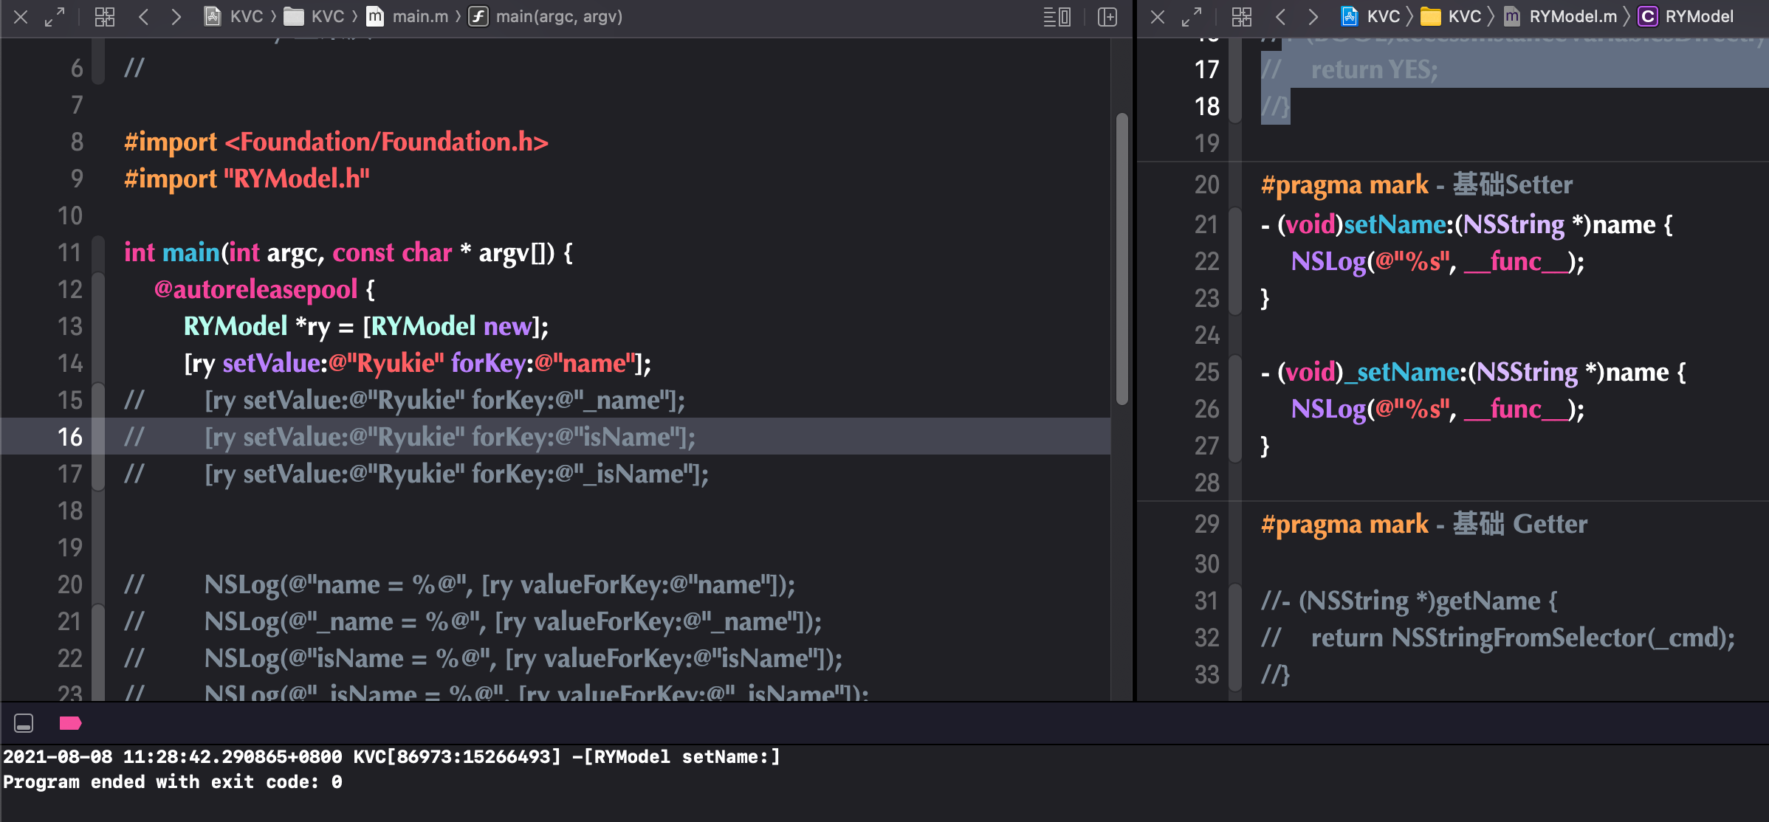Screen dimensions: 1769x822
Task: Open main(argc, argv) function jump menu
Action: coord(546,16)
